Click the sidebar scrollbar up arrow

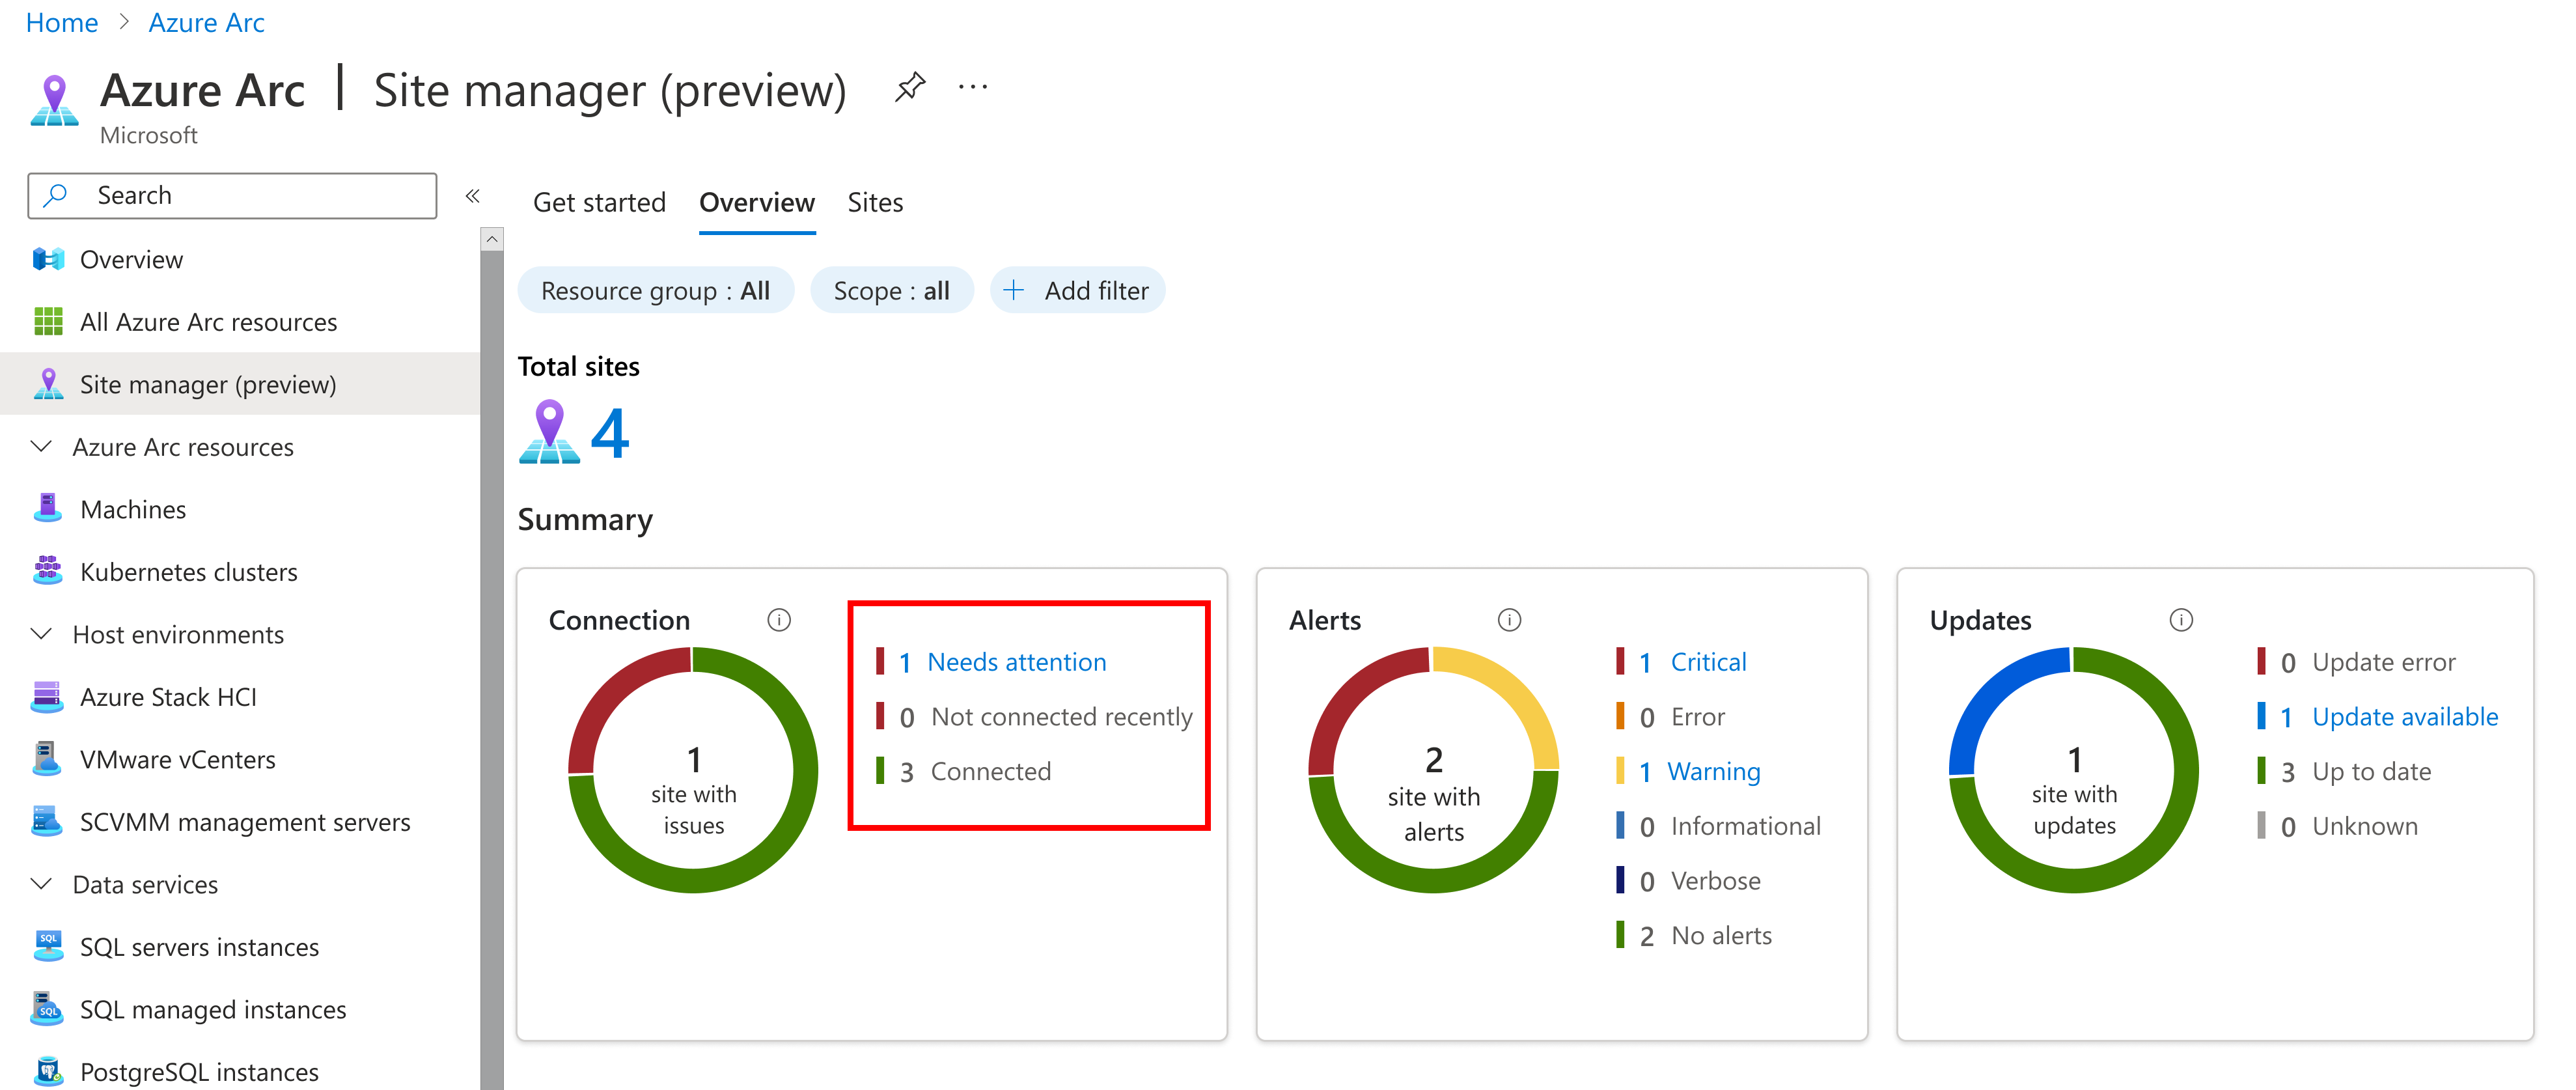pos(491,239)
